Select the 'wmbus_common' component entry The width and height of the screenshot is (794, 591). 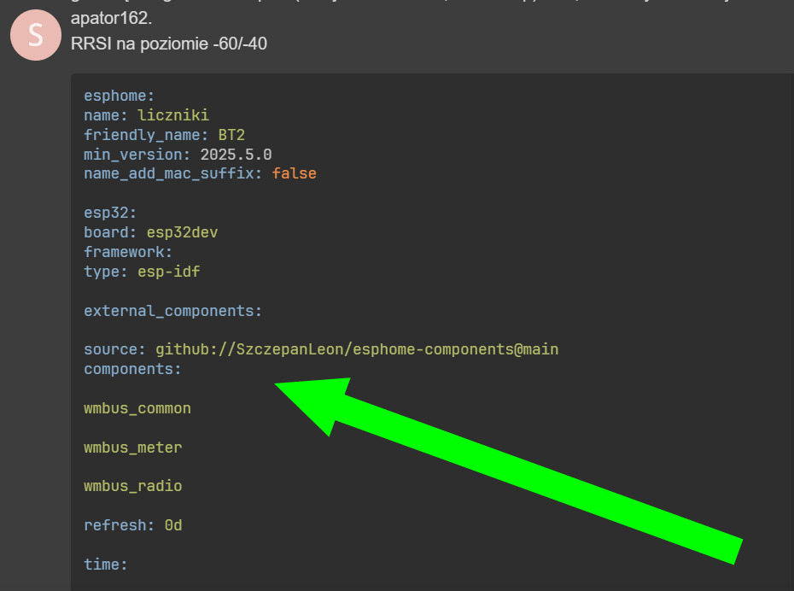(x=137, y=408)
